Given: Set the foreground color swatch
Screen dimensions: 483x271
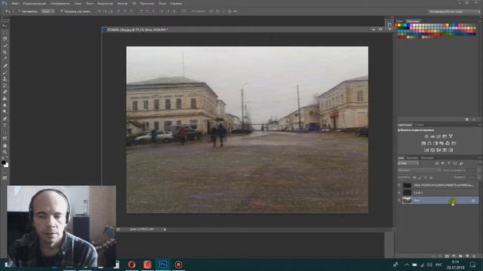Looking at the screenshot, I should (3, 163).
